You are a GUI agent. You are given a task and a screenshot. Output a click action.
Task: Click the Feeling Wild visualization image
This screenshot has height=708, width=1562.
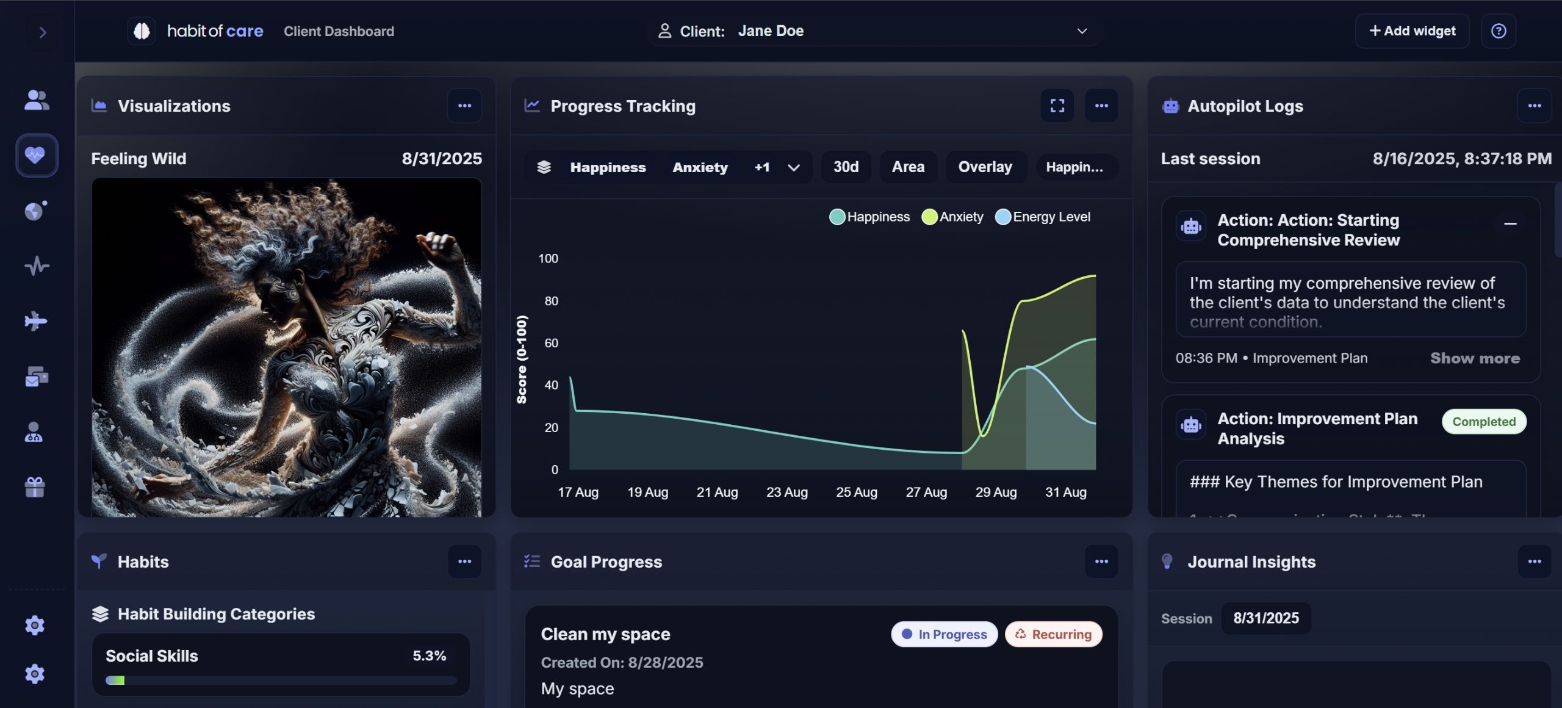(x=286, y=347)
